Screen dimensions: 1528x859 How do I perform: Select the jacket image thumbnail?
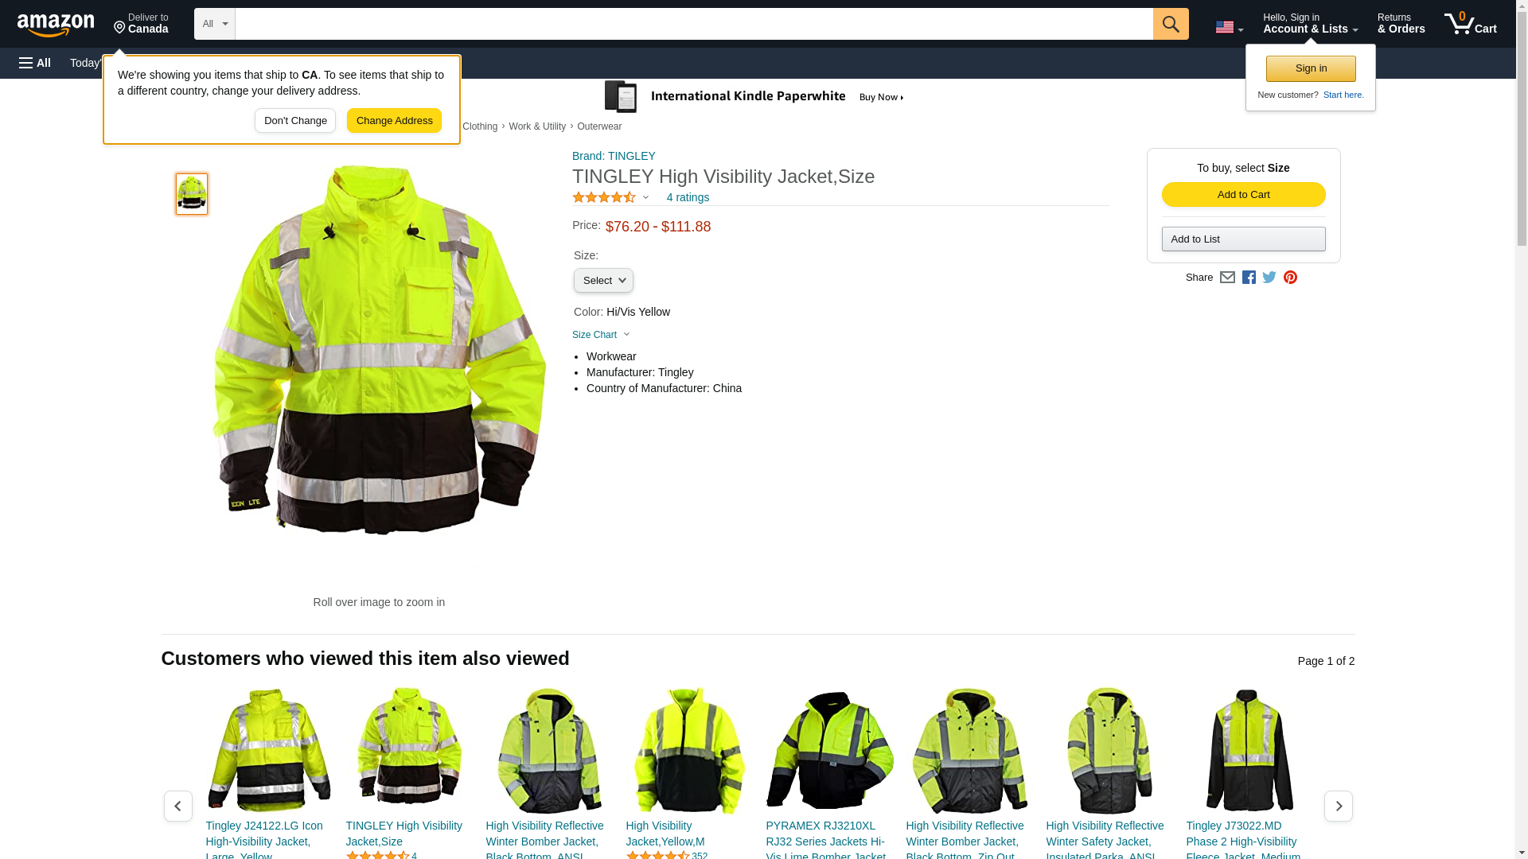(x=192, y=194)
